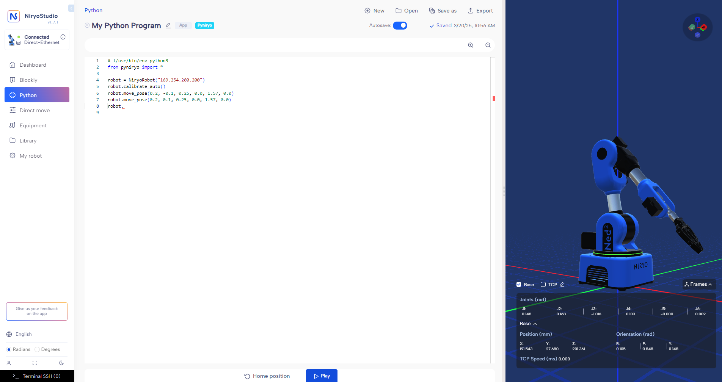Uncheck the Base frame checkbox
Viewport: 722px width, 382px height.
click(519, 285)
